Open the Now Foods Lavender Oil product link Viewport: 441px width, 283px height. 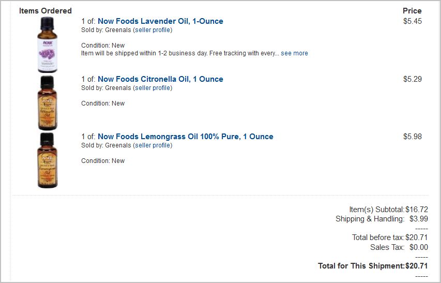[x=160, y=21]
